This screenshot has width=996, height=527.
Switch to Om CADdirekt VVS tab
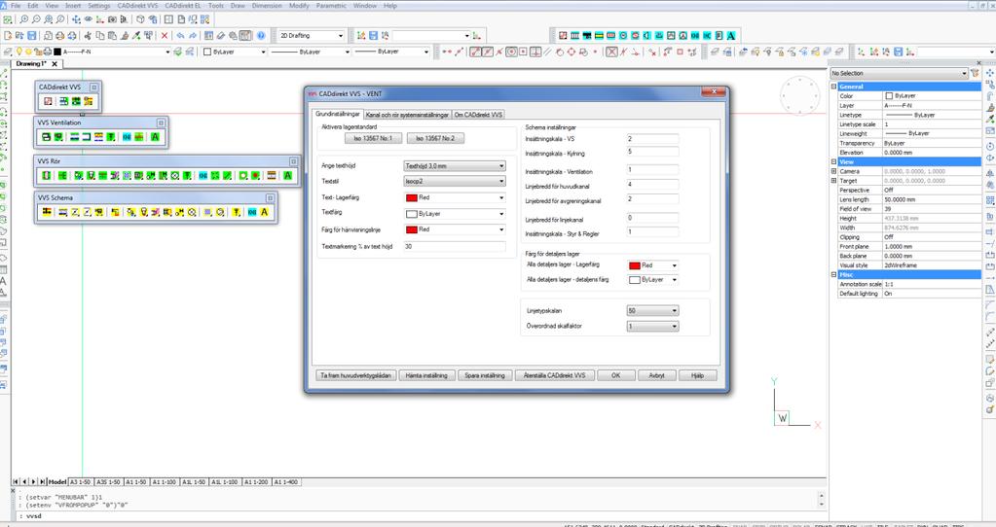(478, 115)
